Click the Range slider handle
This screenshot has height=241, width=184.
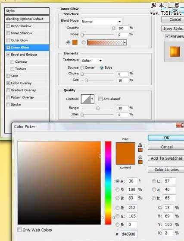tap(98, 108)
